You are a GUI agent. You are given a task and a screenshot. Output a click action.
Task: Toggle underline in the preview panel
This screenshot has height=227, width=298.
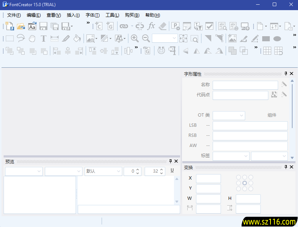pyautogui.click(x=172, y=171)
